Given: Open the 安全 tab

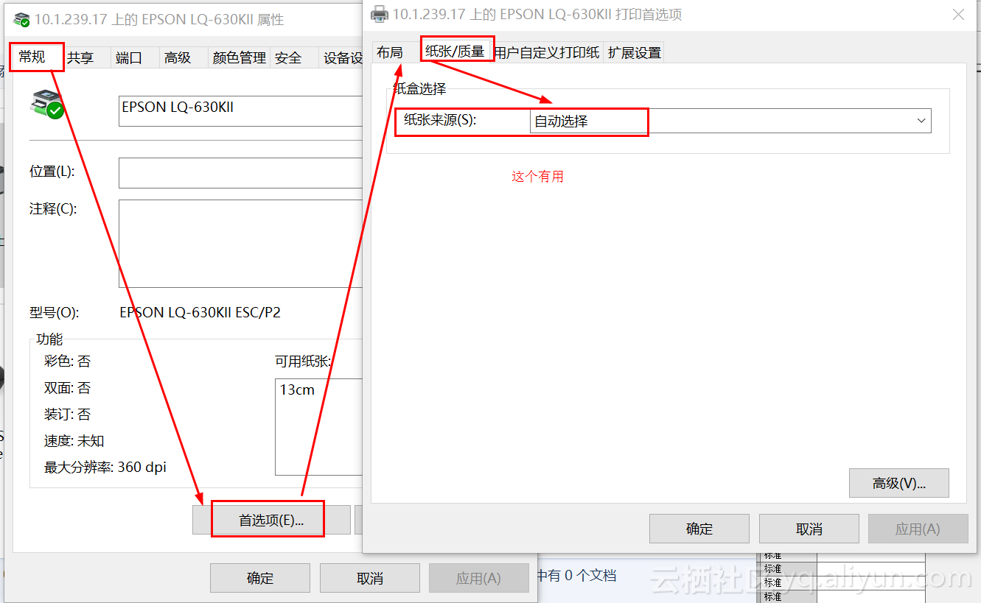Looking at the screenshot, I should 288,58.
